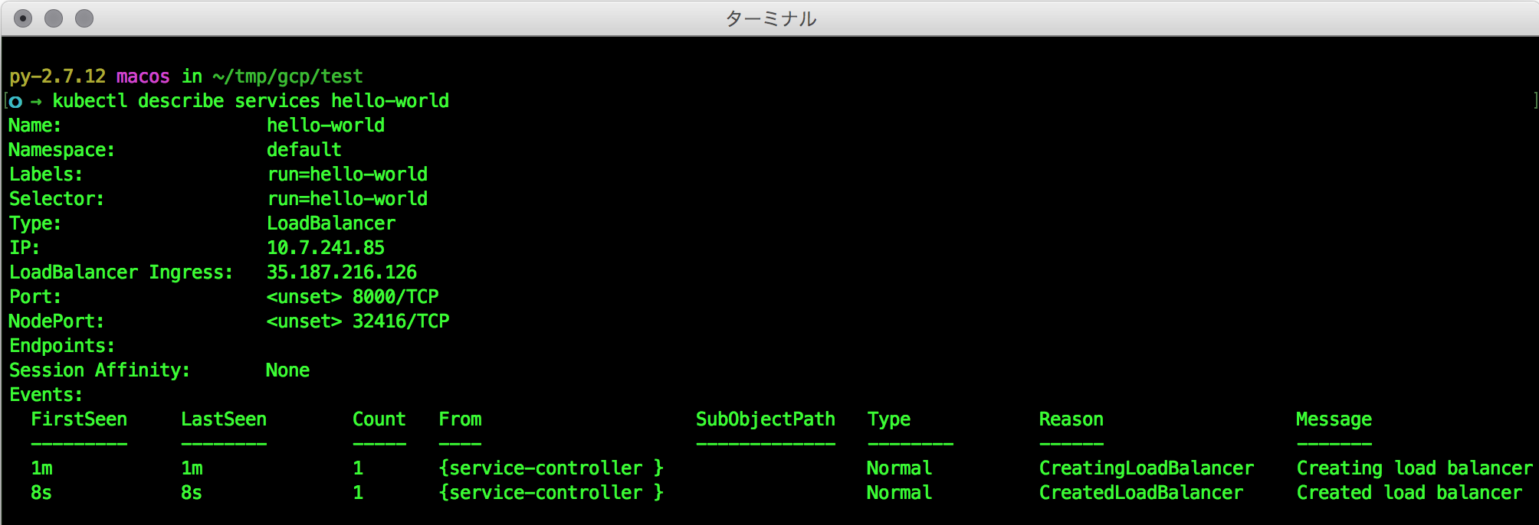Viewport: 1539px width, 525px height.
Task: Select the LoadBalancer Ingress IP 35.187.216.126
Action: pos(342,272)
